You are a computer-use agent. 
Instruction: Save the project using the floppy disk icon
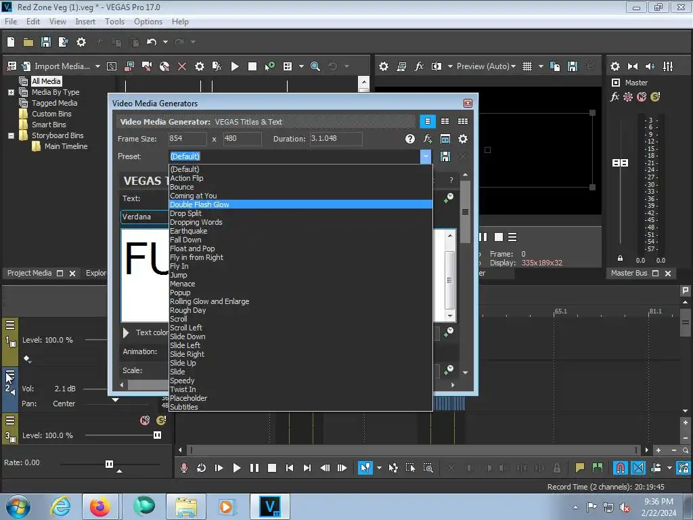[x=46, y=42]
